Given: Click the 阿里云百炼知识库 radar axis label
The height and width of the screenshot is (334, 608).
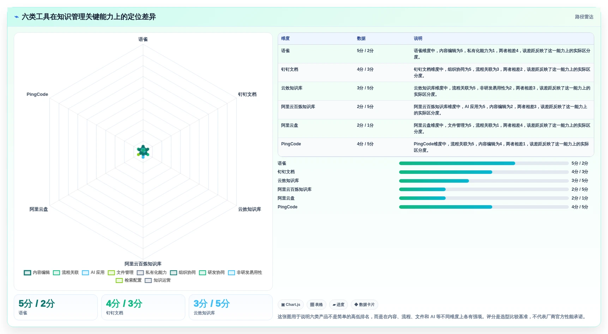Looking at the screenshot, I should coord(143,264).
